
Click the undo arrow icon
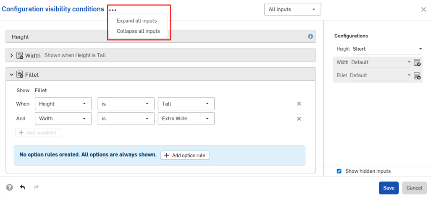tap(23, 187)
